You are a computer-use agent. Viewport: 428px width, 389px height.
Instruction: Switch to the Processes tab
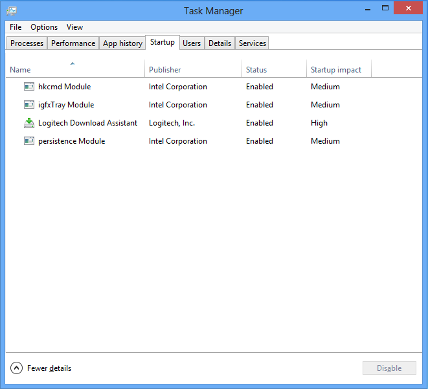click(27, 43)
